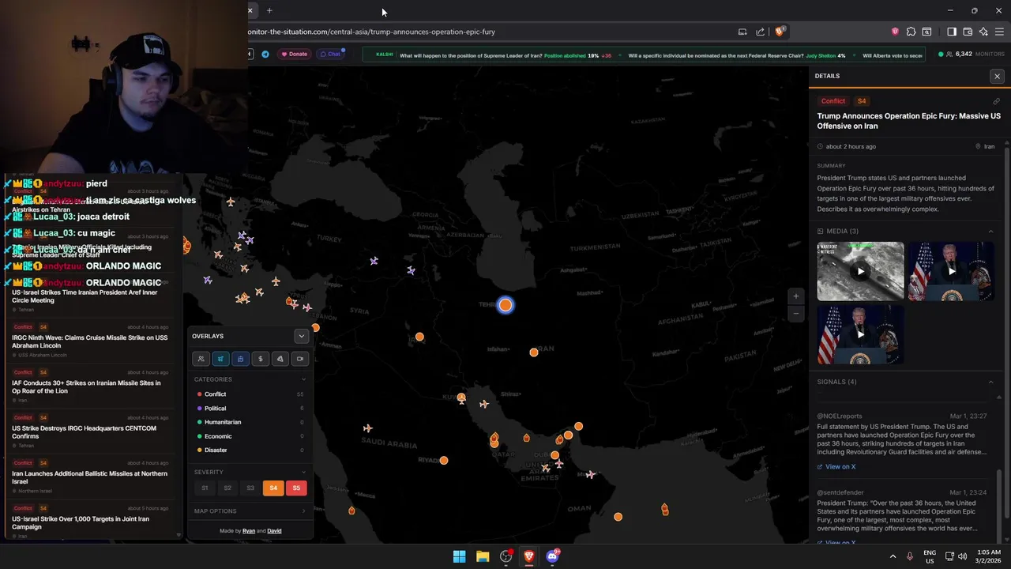Zoom out on the map

(796, 314)
